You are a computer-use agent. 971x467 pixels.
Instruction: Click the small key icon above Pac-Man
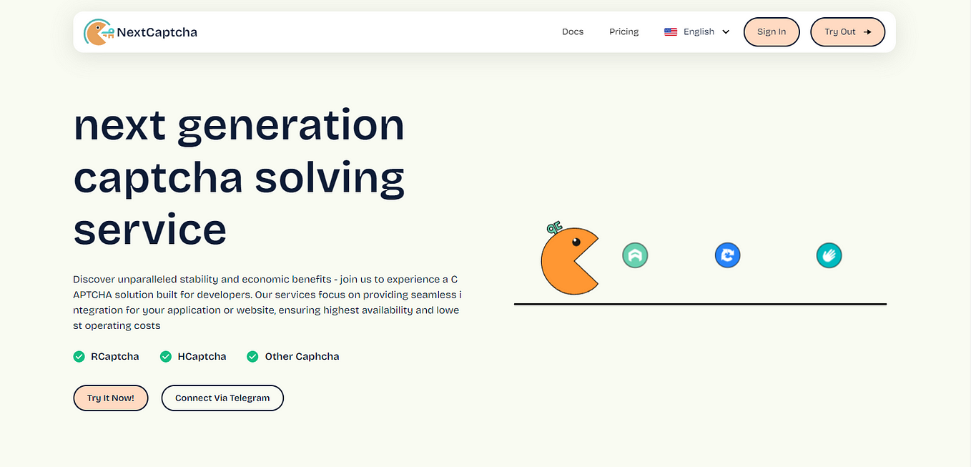tap(554, 228)
